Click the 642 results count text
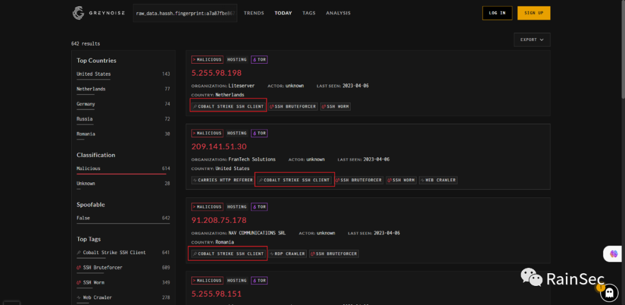The width and height of the screenshot is (625, 305). coord(86,44)
